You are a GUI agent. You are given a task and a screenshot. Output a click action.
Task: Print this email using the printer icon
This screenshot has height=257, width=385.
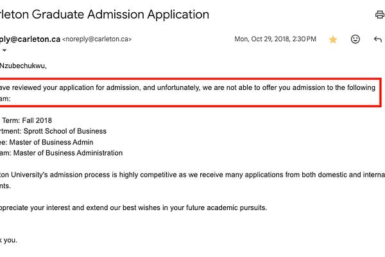(379, 14)
